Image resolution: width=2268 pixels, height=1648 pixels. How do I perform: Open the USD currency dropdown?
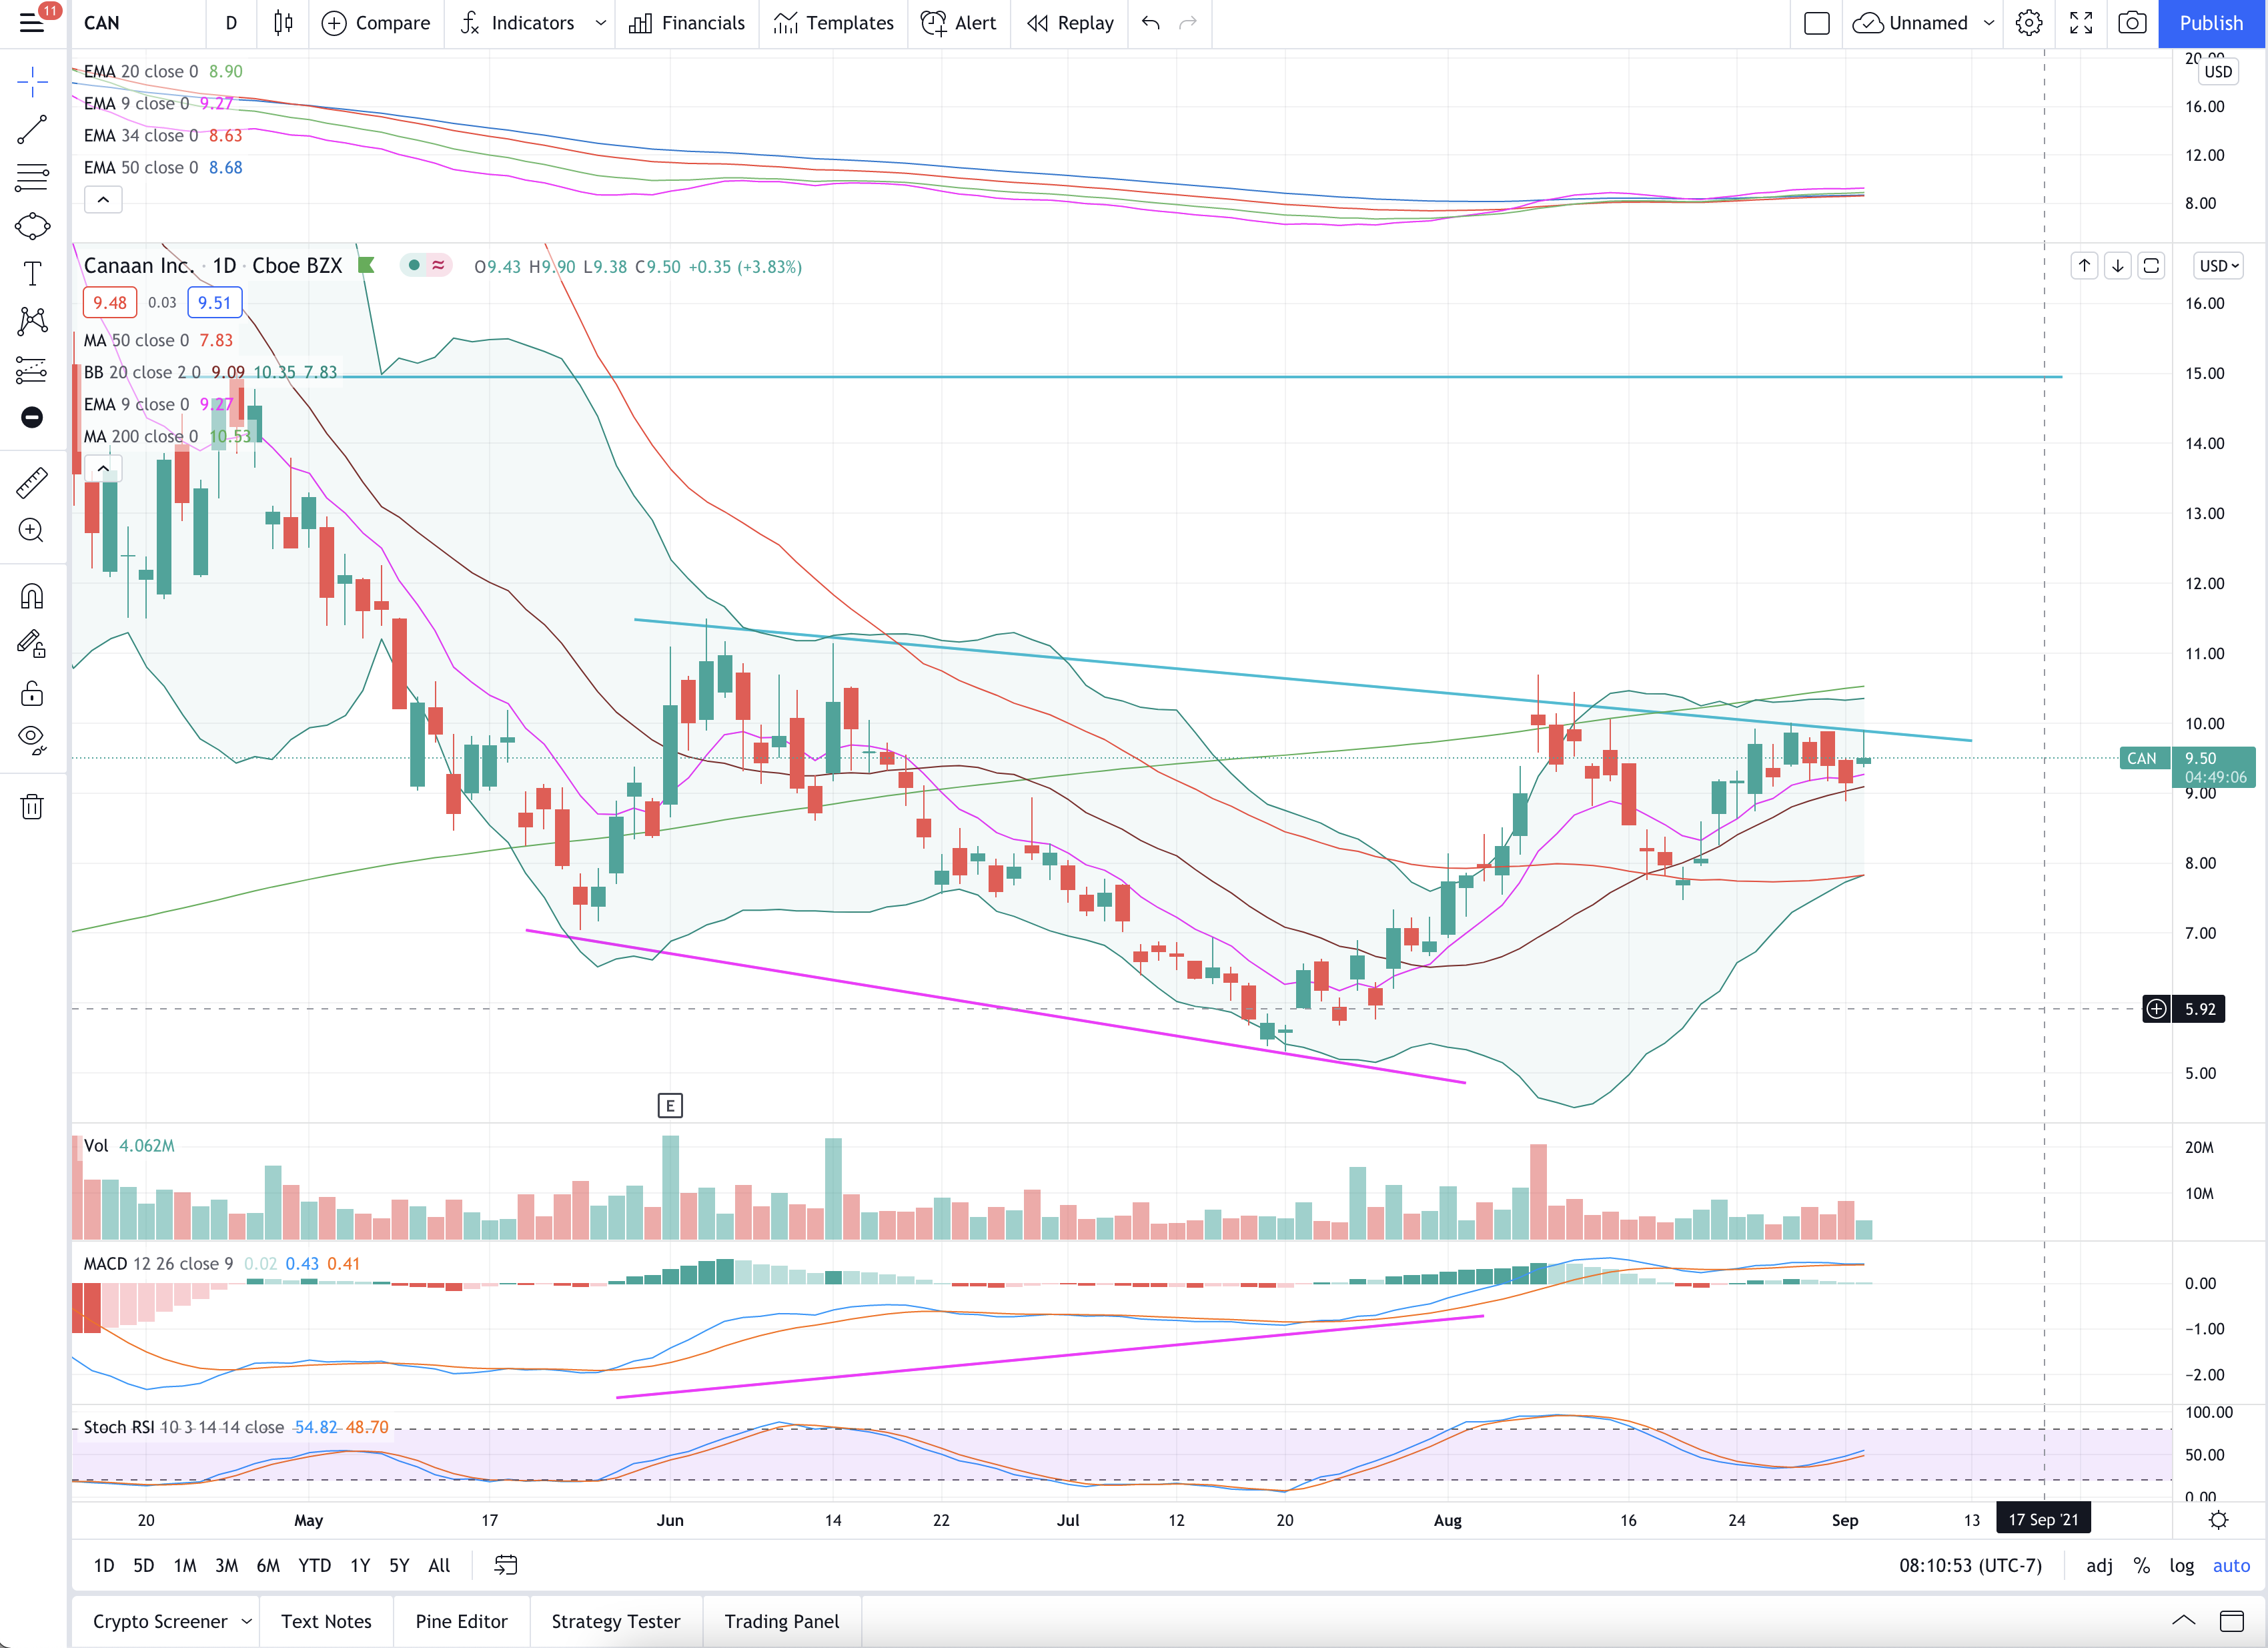pos(2219,266)
